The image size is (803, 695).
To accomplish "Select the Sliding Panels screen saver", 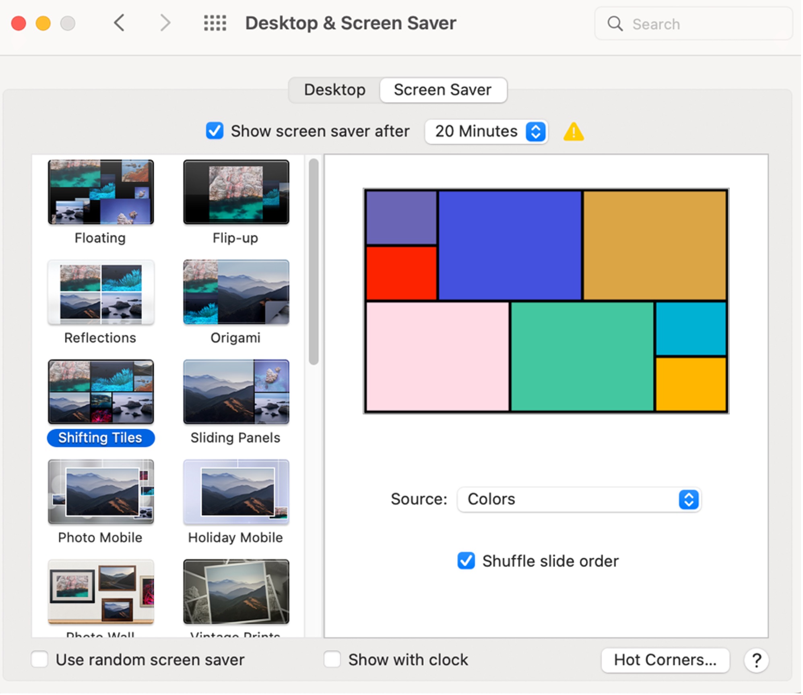I will (236, 392).
